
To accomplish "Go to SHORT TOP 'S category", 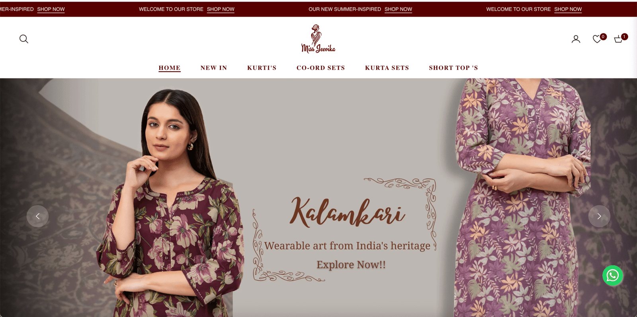I will click(x=453, y=68).
